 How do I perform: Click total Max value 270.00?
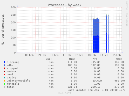click(119, 87)
